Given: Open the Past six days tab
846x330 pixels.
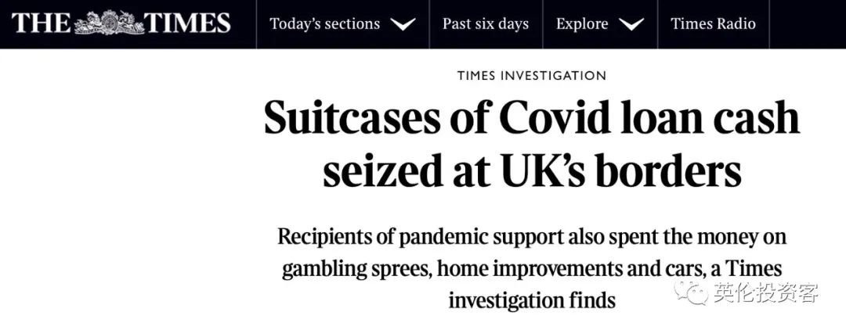Looking at the screenshot, I should point(486,24).
